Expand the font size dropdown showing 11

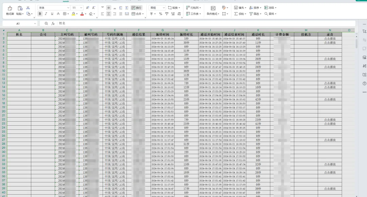pos(77,7)
